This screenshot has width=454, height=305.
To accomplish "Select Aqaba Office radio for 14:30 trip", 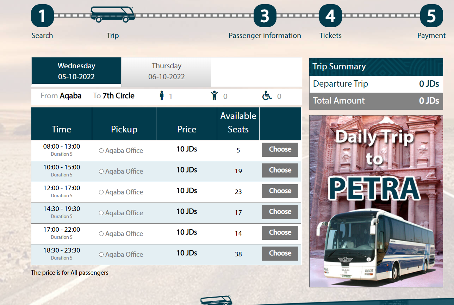I will coord(101,213).
